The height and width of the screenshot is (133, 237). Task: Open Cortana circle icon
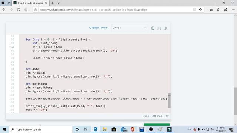click(x=77, y=129)
